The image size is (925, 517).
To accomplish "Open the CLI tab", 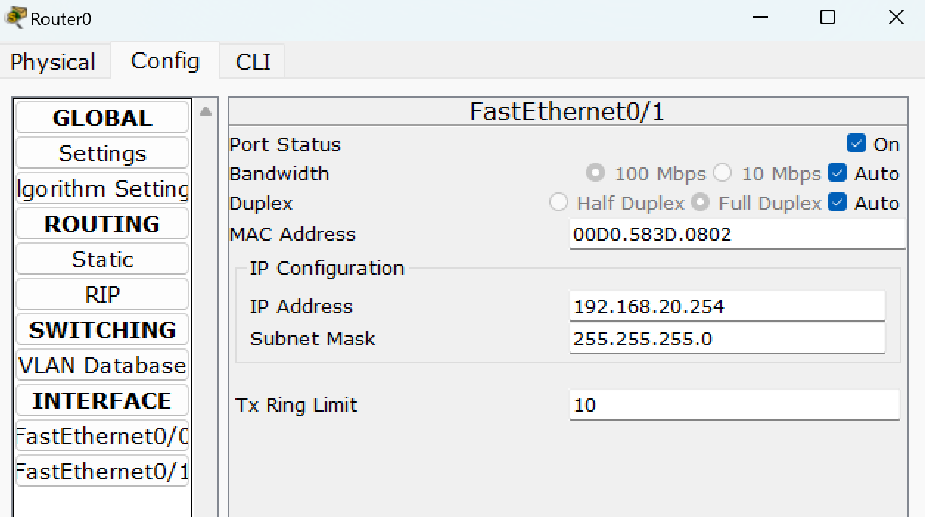I will (x=253, y=62).
